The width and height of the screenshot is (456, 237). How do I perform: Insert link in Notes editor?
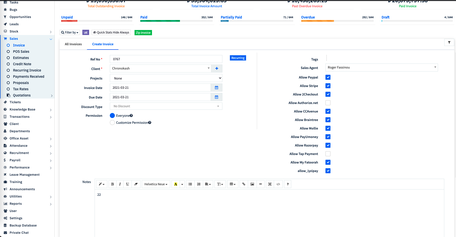[x=244, y=184]
